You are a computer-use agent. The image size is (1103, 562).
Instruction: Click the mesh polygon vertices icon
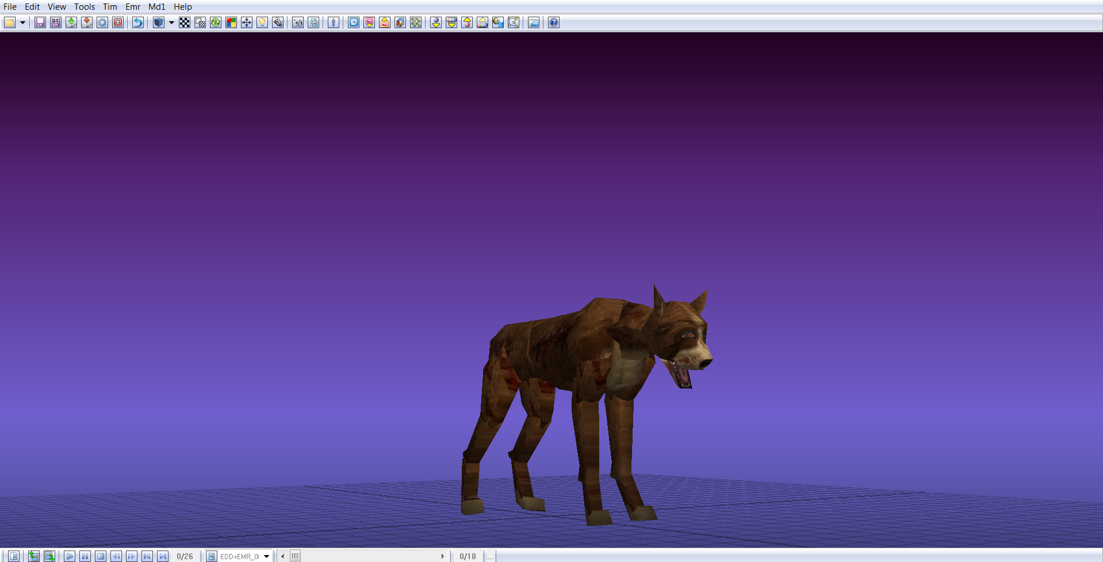click(x=514, y=22)
